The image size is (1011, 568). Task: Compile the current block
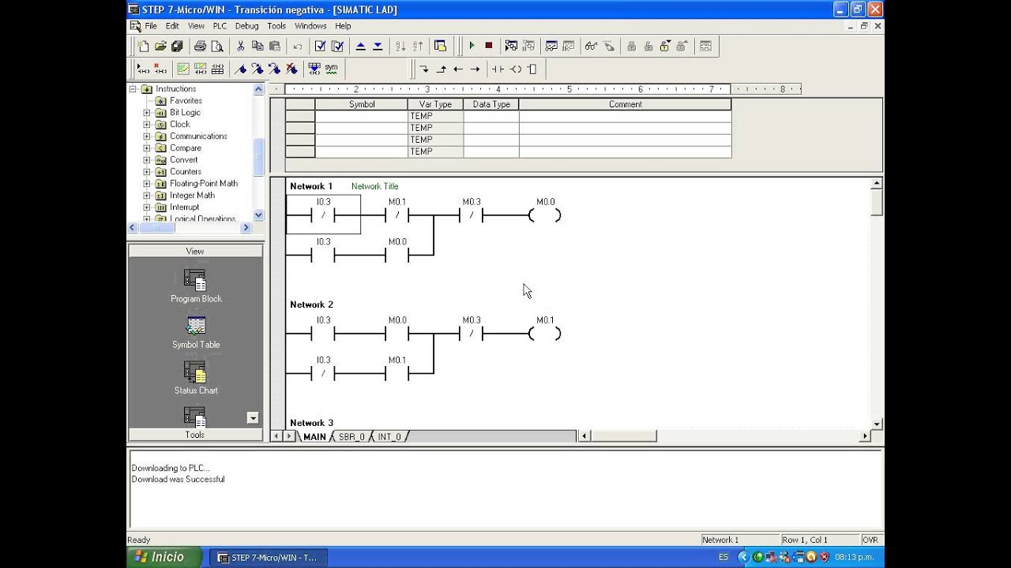pyautogui.click(x=320, y=46)
